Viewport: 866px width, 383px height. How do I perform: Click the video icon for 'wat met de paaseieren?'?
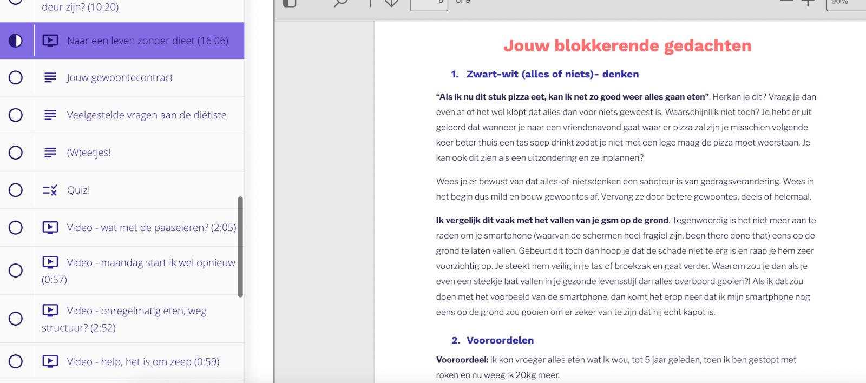click(x=50, y=227)
